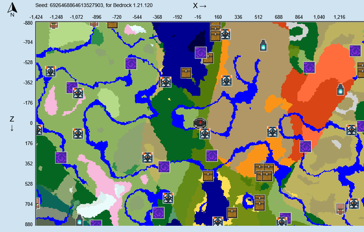Click the 0 Z-axis tick label
Screen dimensions: 364x232
pos(31,123)
